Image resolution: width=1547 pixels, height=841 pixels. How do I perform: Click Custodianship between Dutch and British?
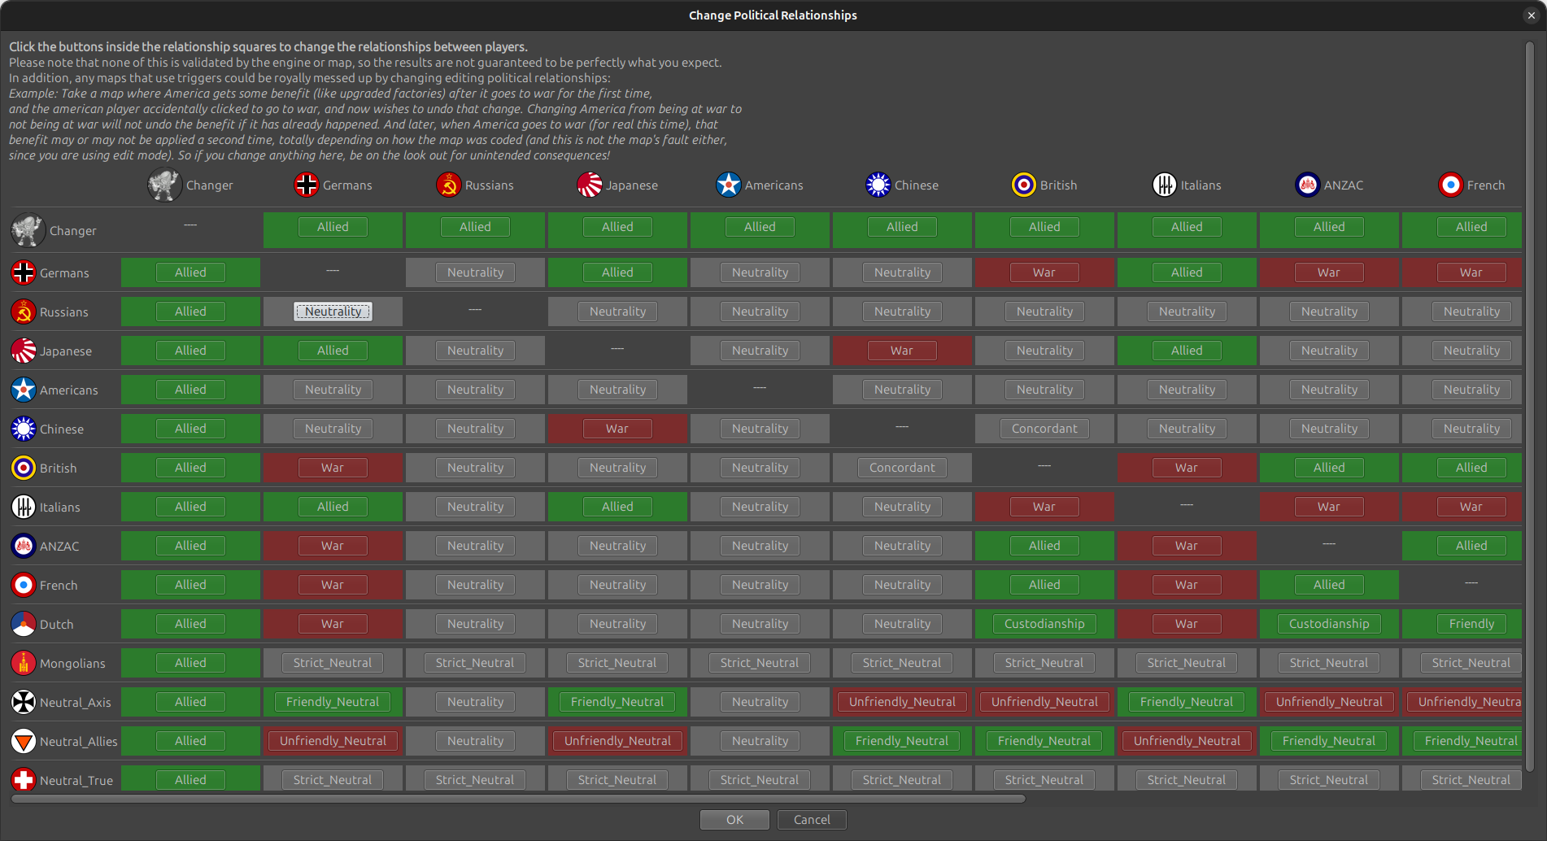1044,623
